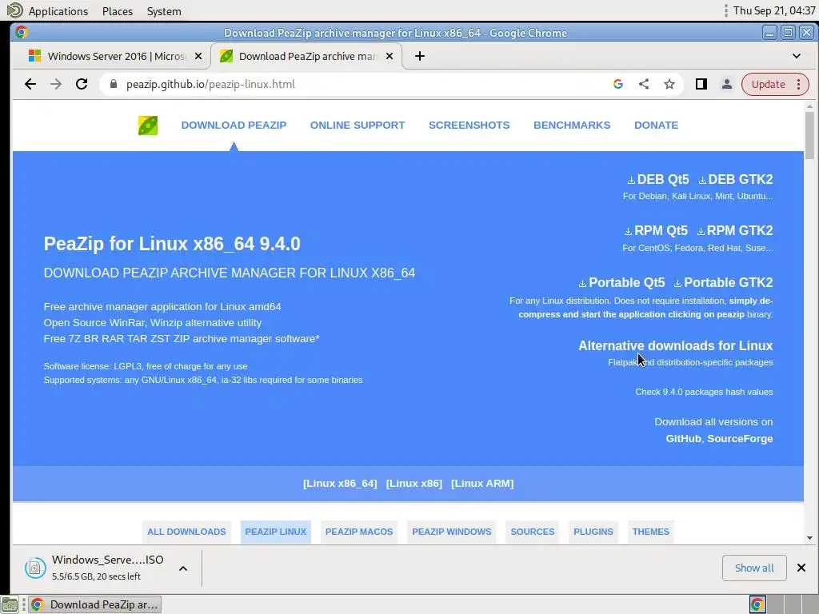
Task: Click the ALL DOWNLOADS button
Action: pyautogui.click(x=186, y=532)
